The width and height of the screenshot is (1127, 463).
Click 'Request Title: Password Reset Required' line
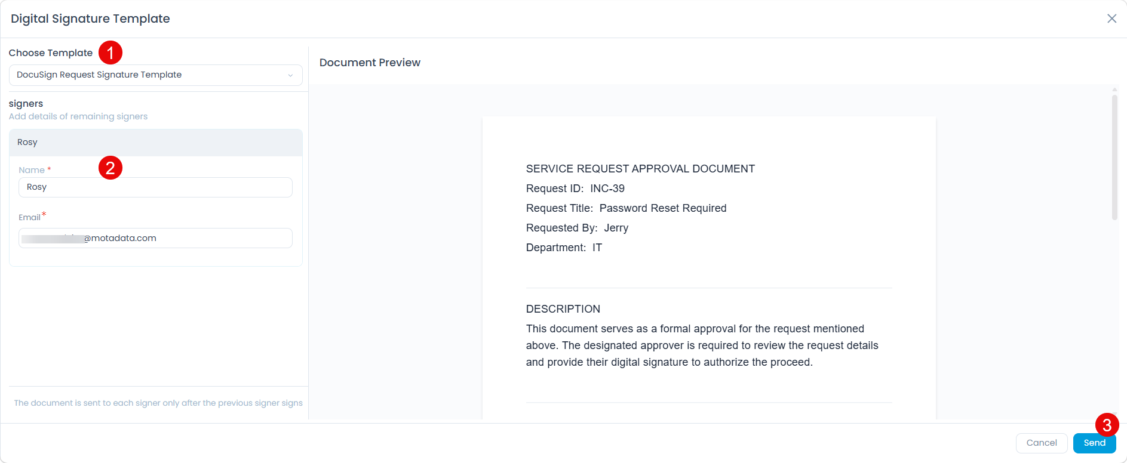pyautogui.click(x=626, y=208)
